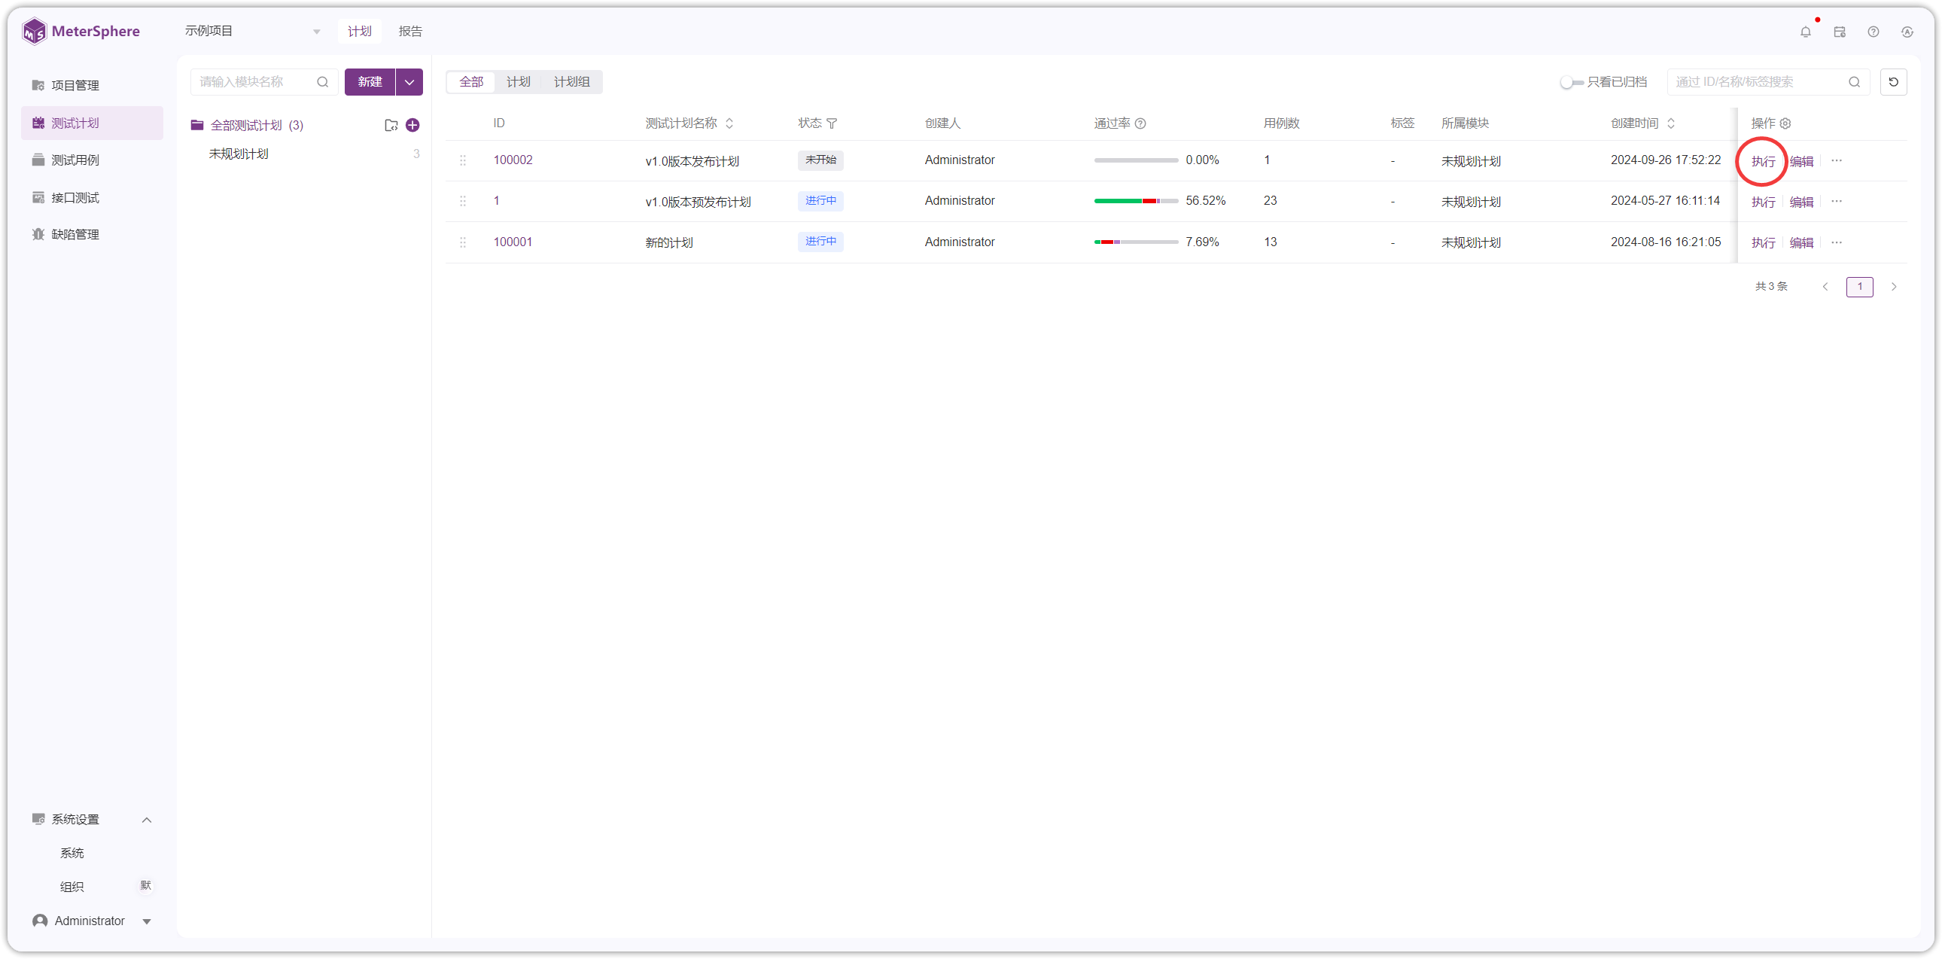Click 编辑 for the 新的计划 row

pyautogui.click(x=1801, y=243)
